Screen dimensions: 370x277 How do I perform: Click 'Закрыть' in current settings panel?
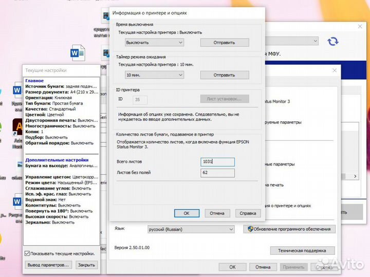pos(86,265)
